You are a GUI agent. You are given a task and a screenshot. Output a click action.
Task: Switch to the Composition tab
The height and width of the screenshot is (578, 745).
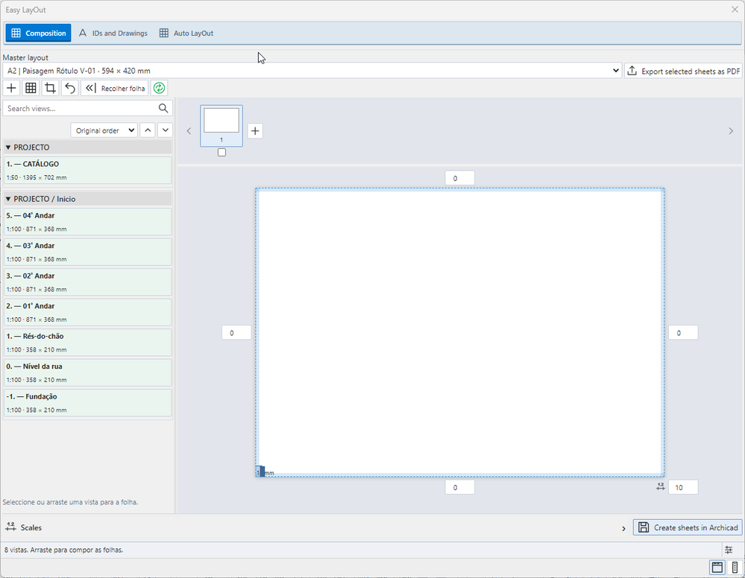39,34
